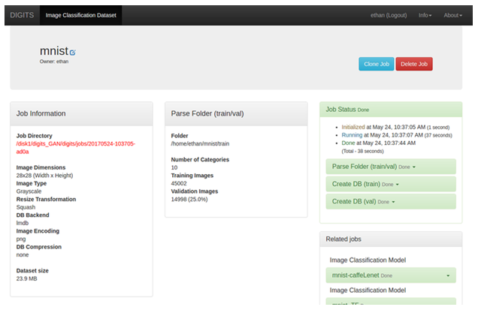Click the Job Information panel header
Screen dimensions: 478x310
pos(81,113)
